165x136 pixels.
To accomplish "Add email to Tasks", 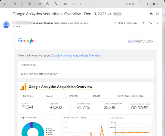I will point(55,4).
